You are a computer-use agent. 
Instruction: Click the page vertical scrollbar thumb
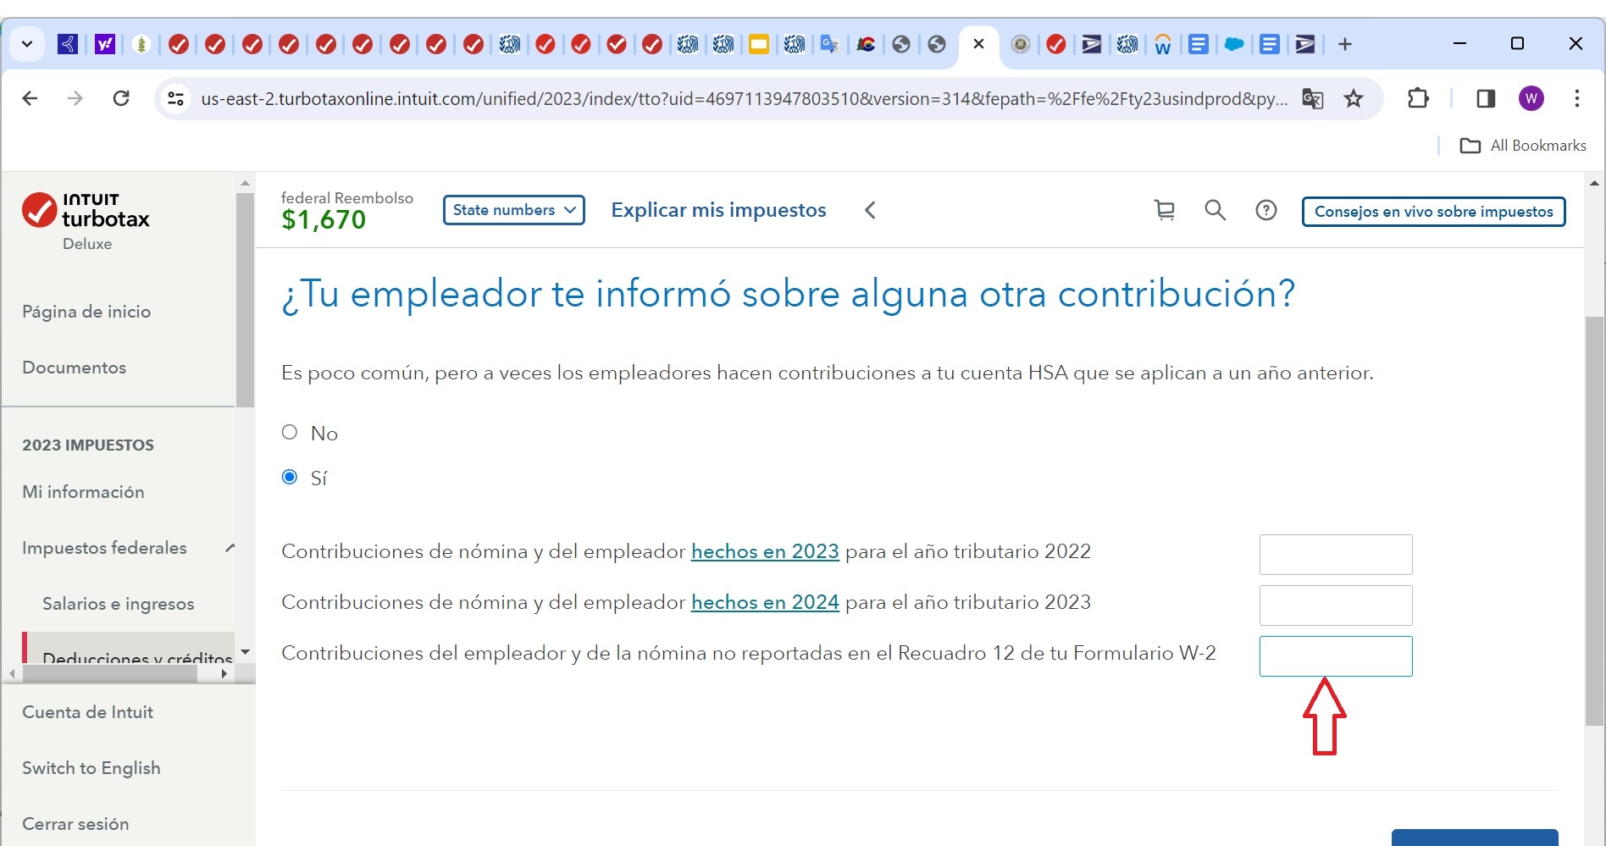(x=1594, y=521)
